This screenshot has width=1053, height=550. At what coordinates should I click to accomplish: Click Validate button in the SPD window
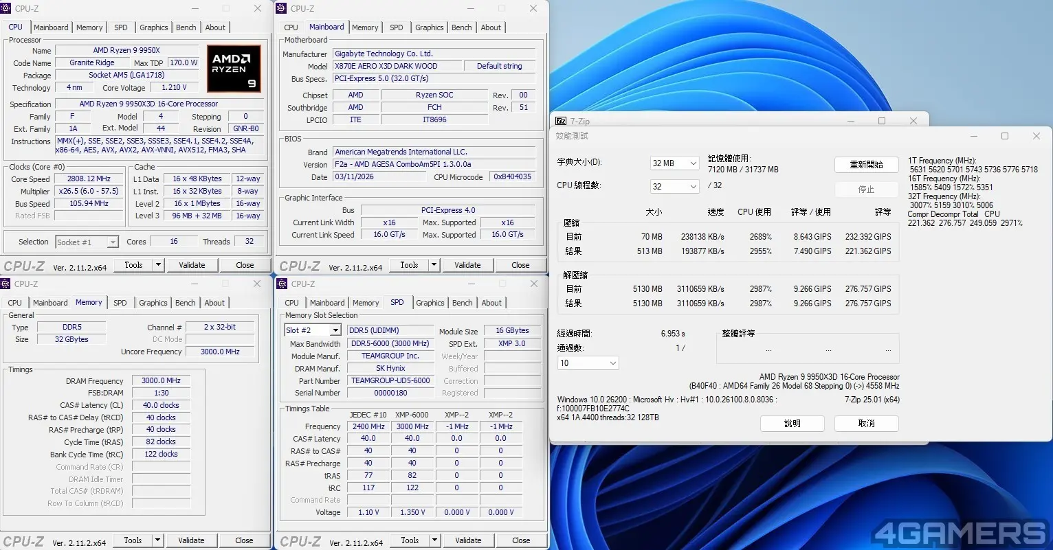coord(468,540)
